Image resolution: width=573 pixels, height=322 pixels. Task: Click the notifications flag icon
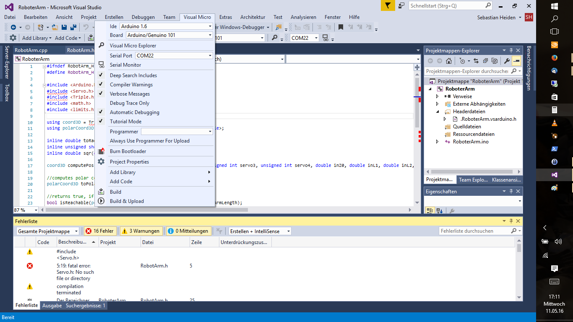(388, 6)
